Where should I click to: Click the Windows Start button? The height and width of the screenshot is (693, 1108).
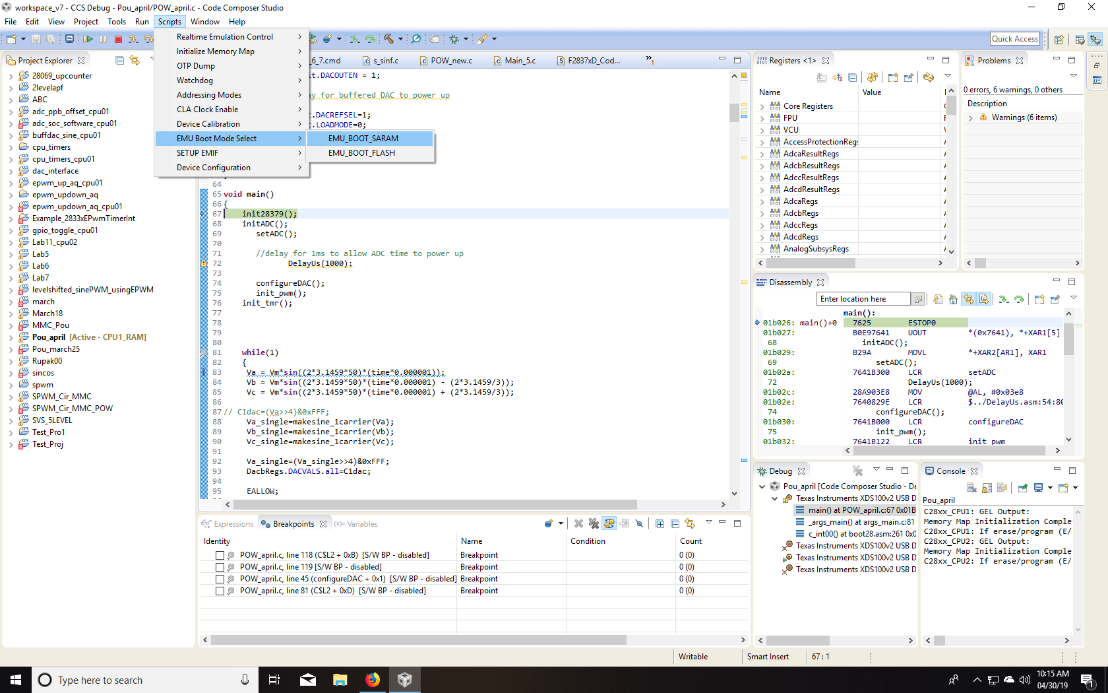click(16, 680)
